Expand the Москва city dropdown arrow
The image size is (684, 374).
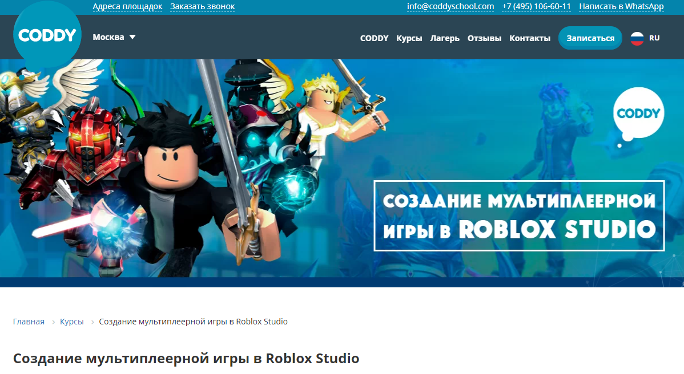coord(132,37)
